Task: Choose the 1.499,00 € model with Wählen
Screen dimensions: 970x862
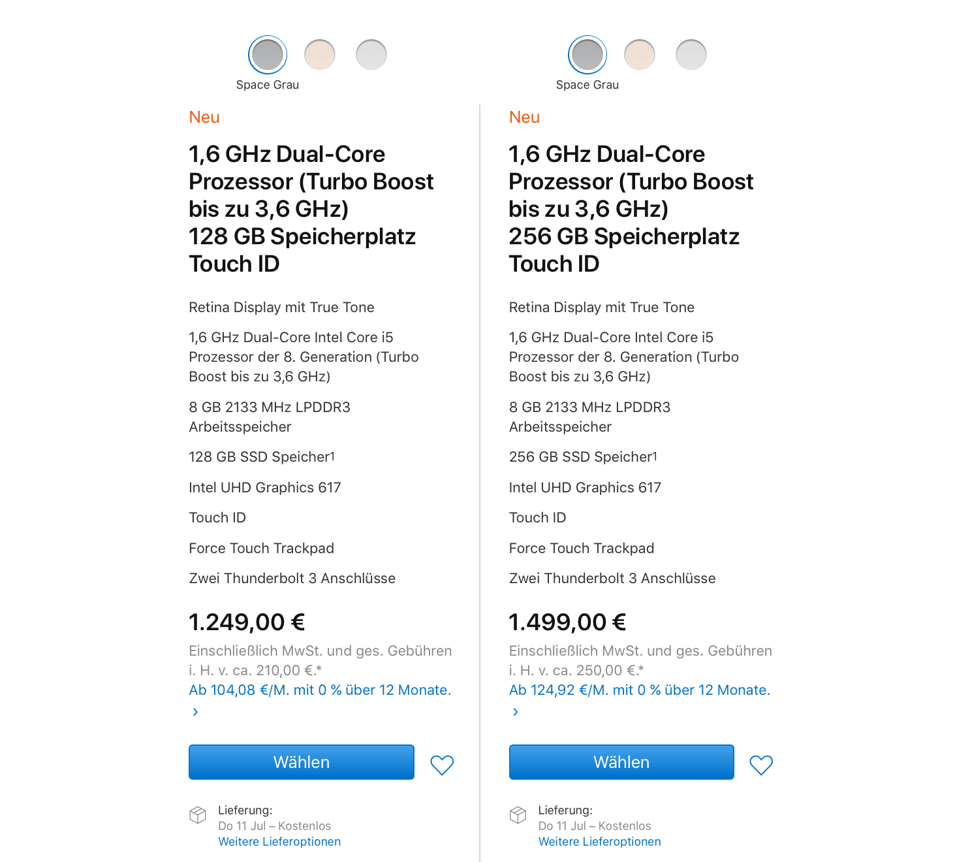Action: (x=621, y=762)
